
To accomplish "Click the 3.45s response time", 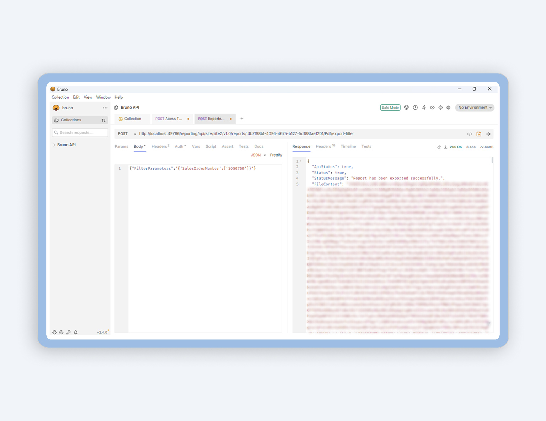I will 471,147.
